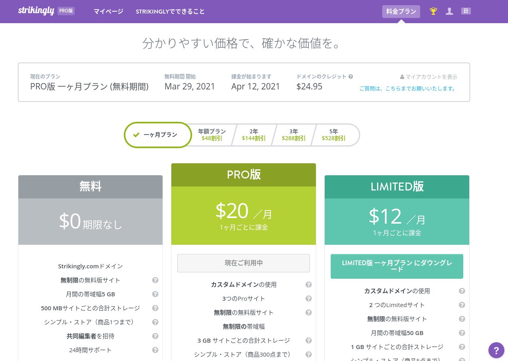Image resolution: width=508 pixels, height=361 pixels.
Task: Click help icon for LIMITED 無制限の無料版サイト
Action: coord(462,319)
